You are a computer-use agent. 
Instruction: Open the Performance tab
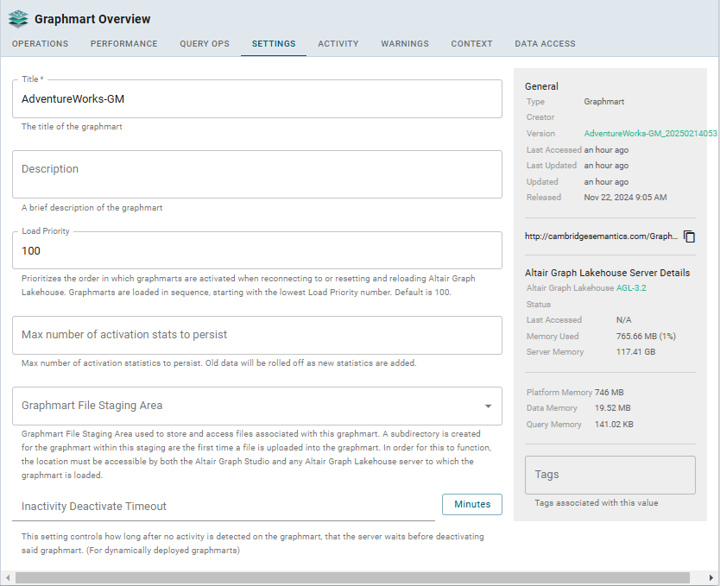coord(123,44)
